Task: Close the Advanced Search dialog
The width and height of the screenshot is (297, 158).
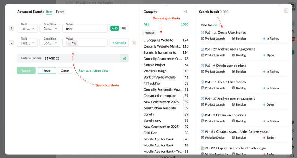Action: click(x=286, y=10)
